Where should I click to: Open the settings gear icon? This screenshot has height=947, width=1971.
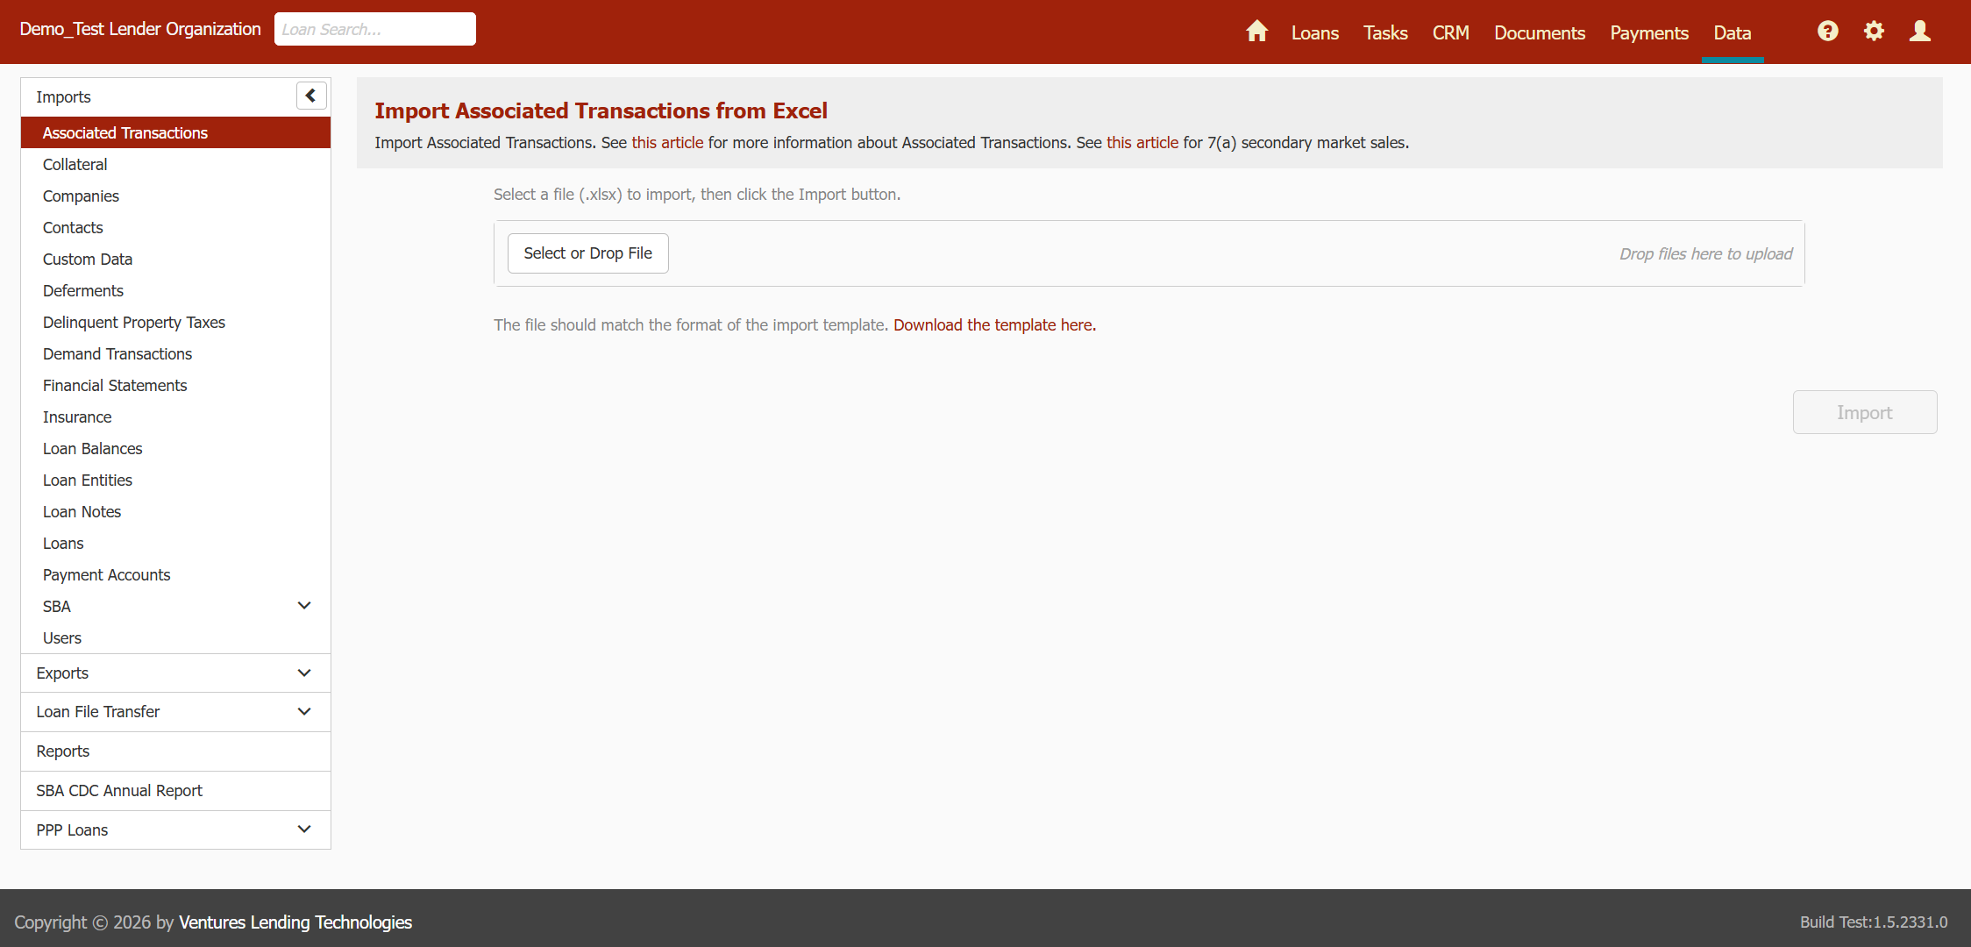point(1874,32)
